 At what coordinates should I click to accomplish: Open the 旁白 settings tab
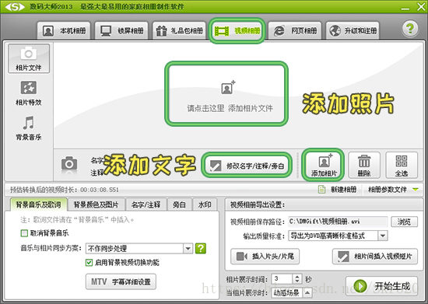coord(179,204)
